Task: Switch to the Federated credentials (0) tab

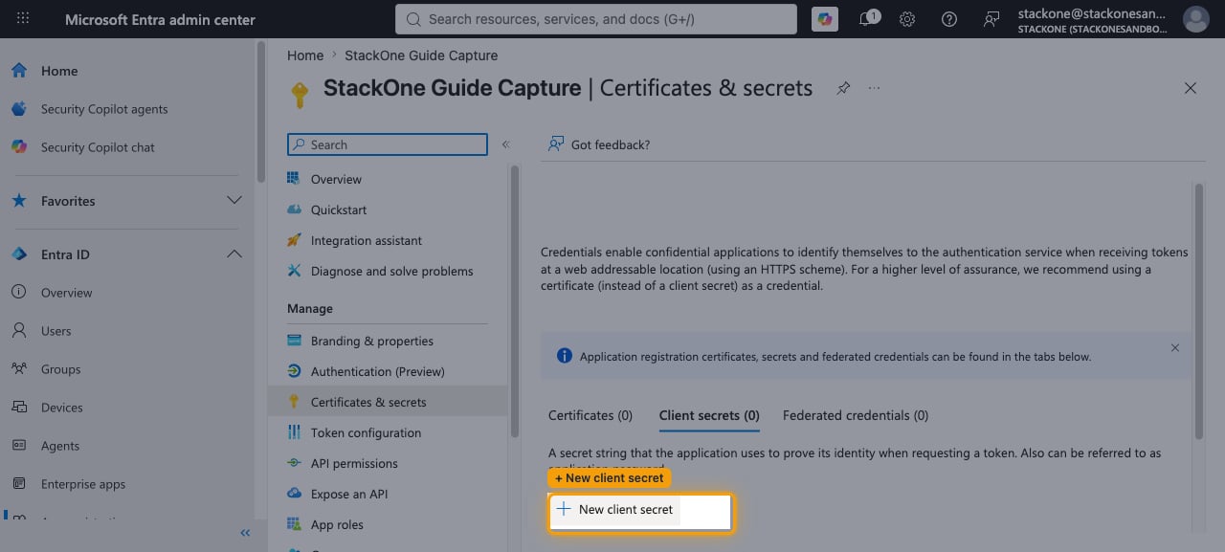Action: pyautogui.click(x=856, y=415)
